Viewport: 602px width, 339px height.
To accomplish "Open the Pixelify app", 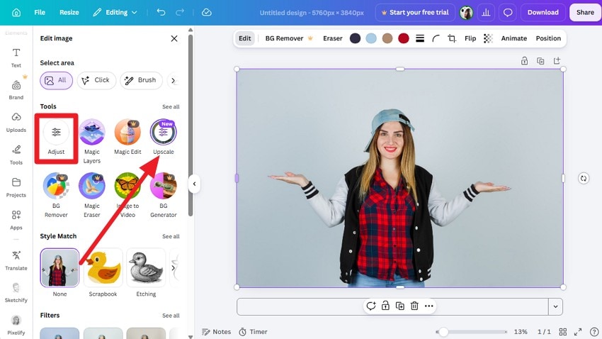I will (x=16, y=325).
